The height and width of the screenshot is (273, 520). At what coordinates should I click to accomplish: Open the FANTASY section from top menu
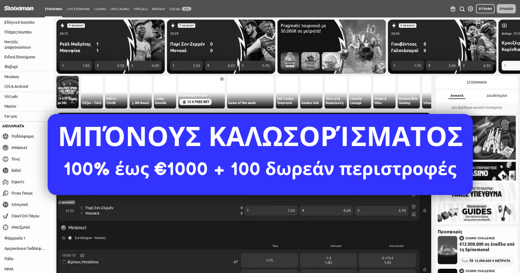point(159,8)
